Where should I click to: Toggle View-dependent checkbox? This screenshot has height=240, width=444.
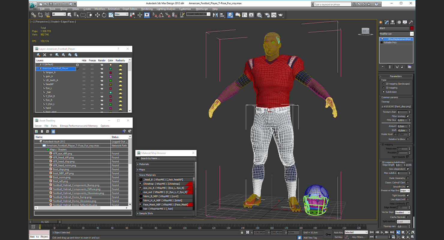(408, 169)
